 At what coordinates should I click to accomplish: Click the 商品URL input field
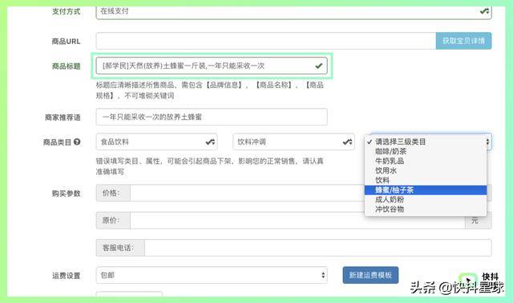pos(265,41)
